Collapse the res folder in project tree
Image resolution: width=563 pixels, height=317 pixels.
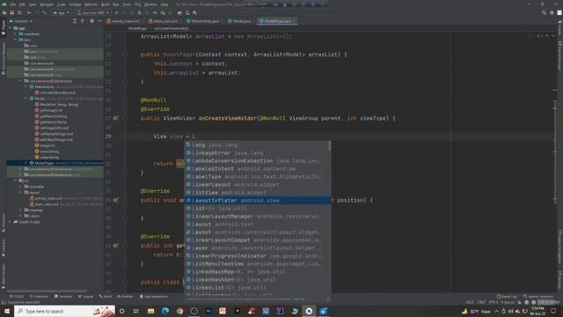click(x=16, y=181)
